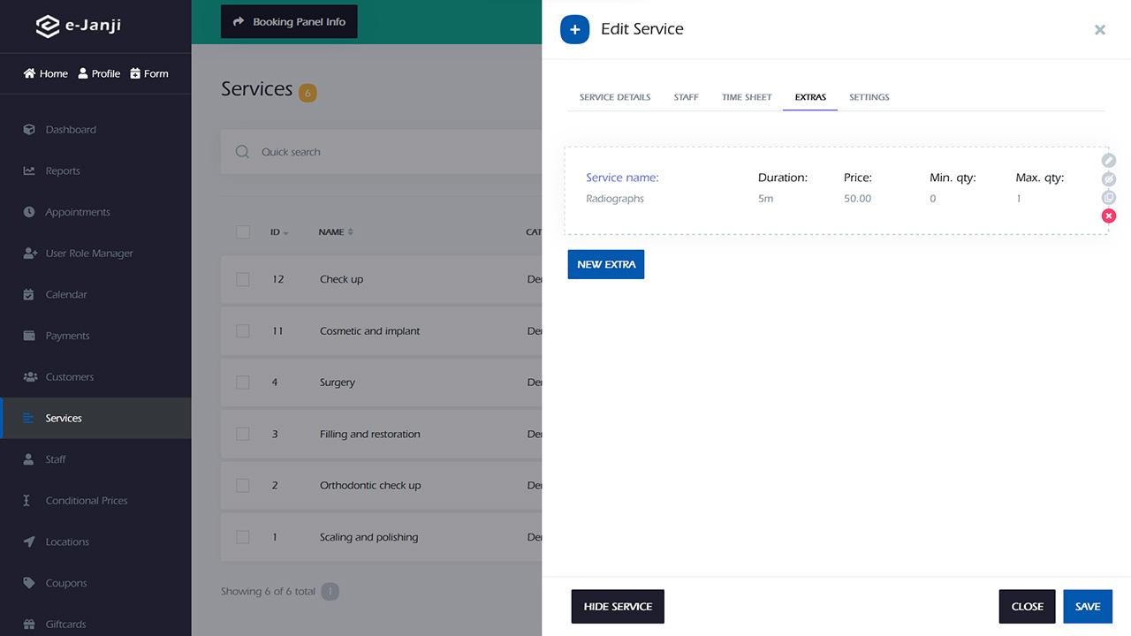The height and width of the screenshot is (636, 1131).
Task: Open the Customers group icon
Action: [29, 377]
